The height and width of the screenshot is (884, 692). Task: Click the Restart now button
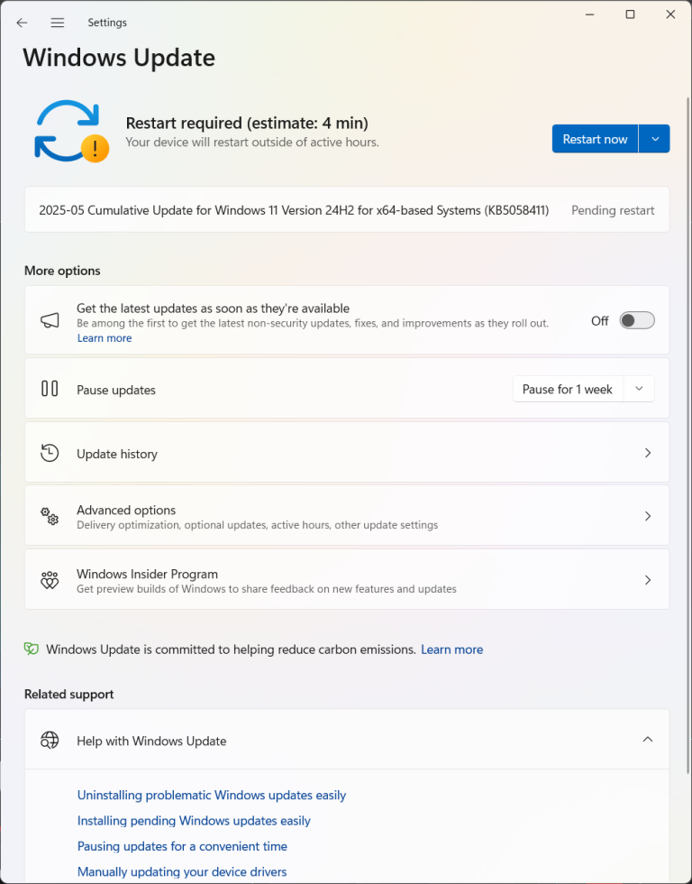595,138
